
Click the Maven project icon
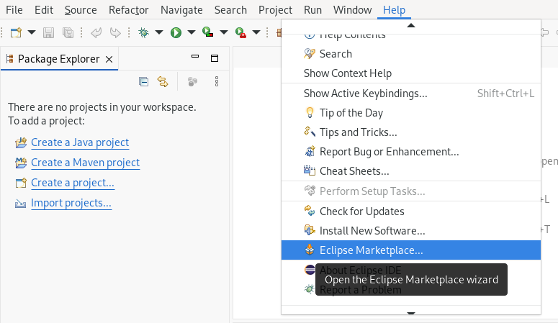21,163
